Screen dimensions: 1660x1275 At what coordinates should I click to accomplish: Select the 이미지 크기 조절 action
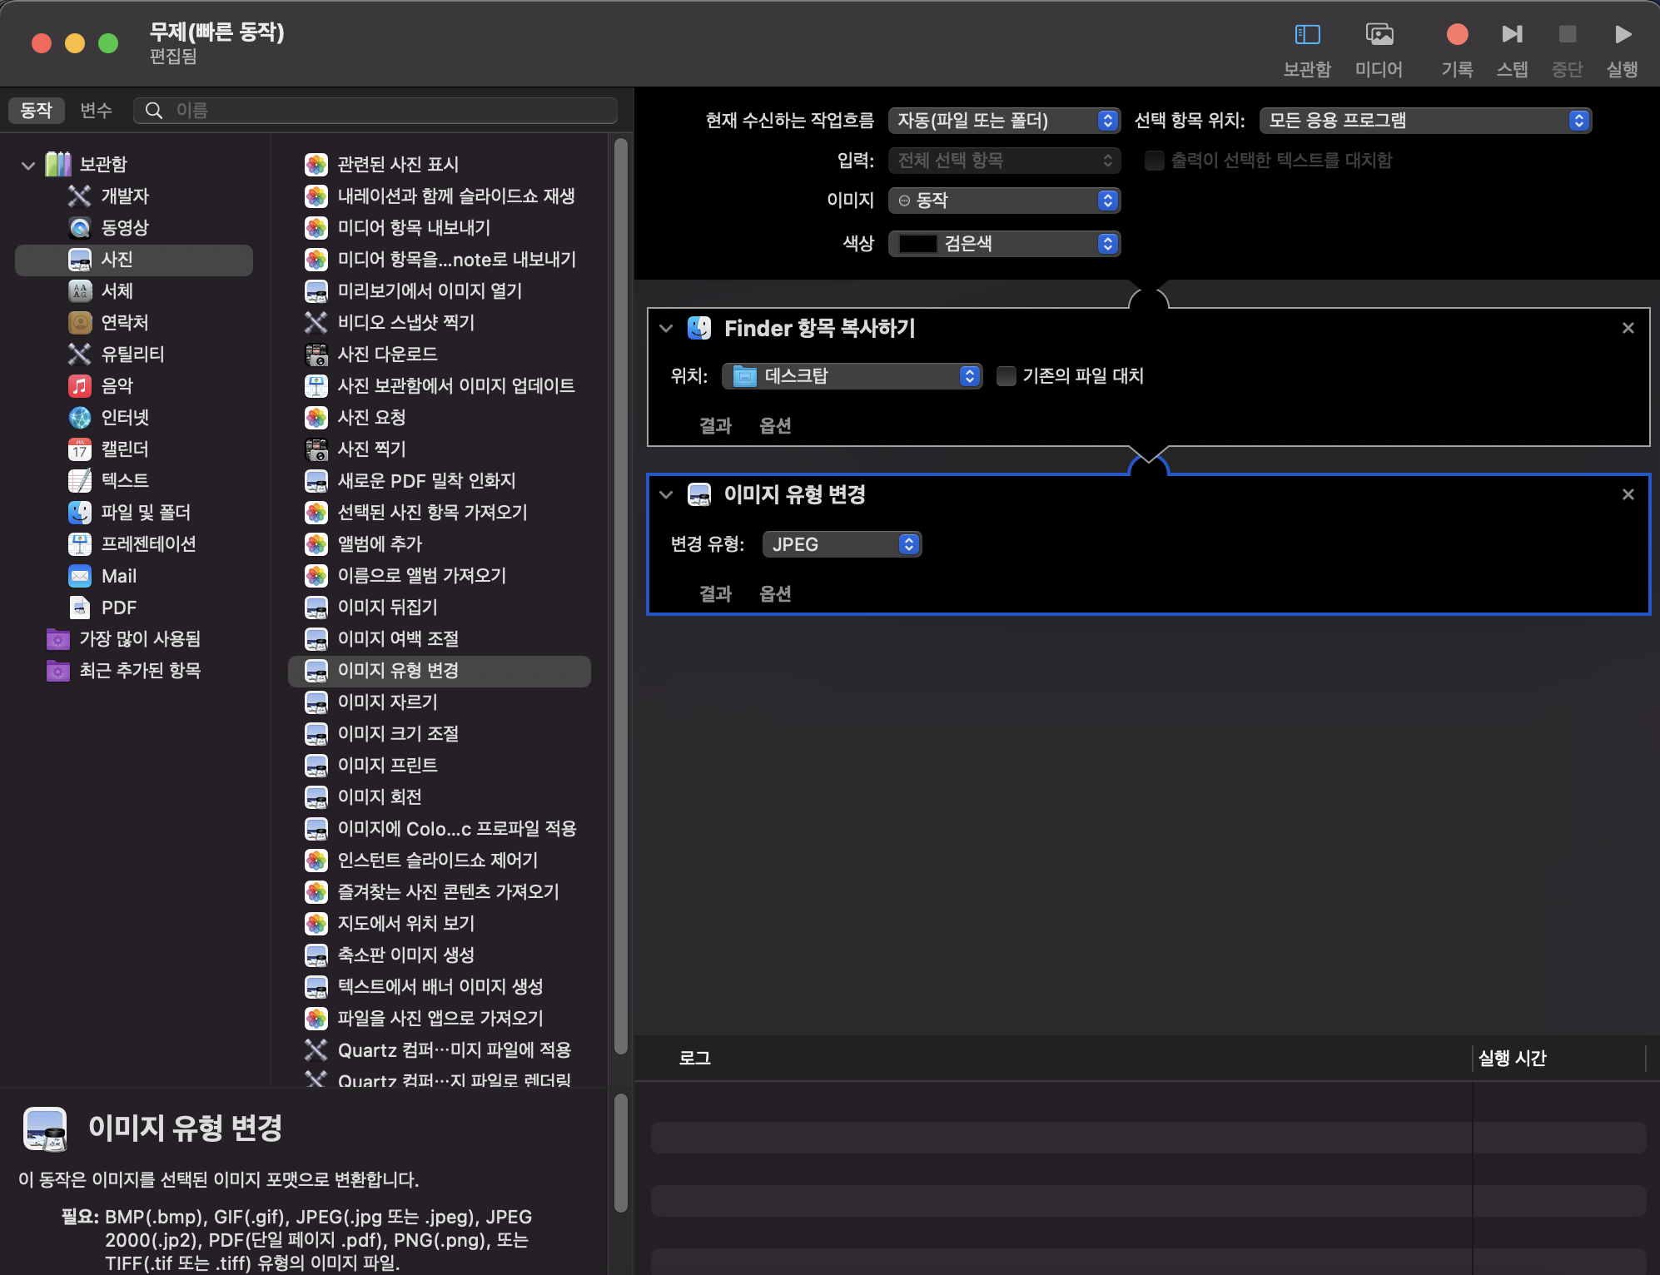440,734
